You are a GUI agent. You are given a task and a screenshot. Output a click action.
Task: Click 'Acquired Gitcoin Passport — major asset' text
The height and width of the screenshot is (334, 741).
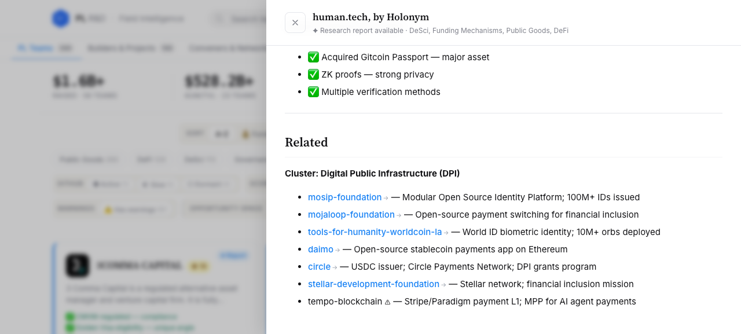(405, 57)
